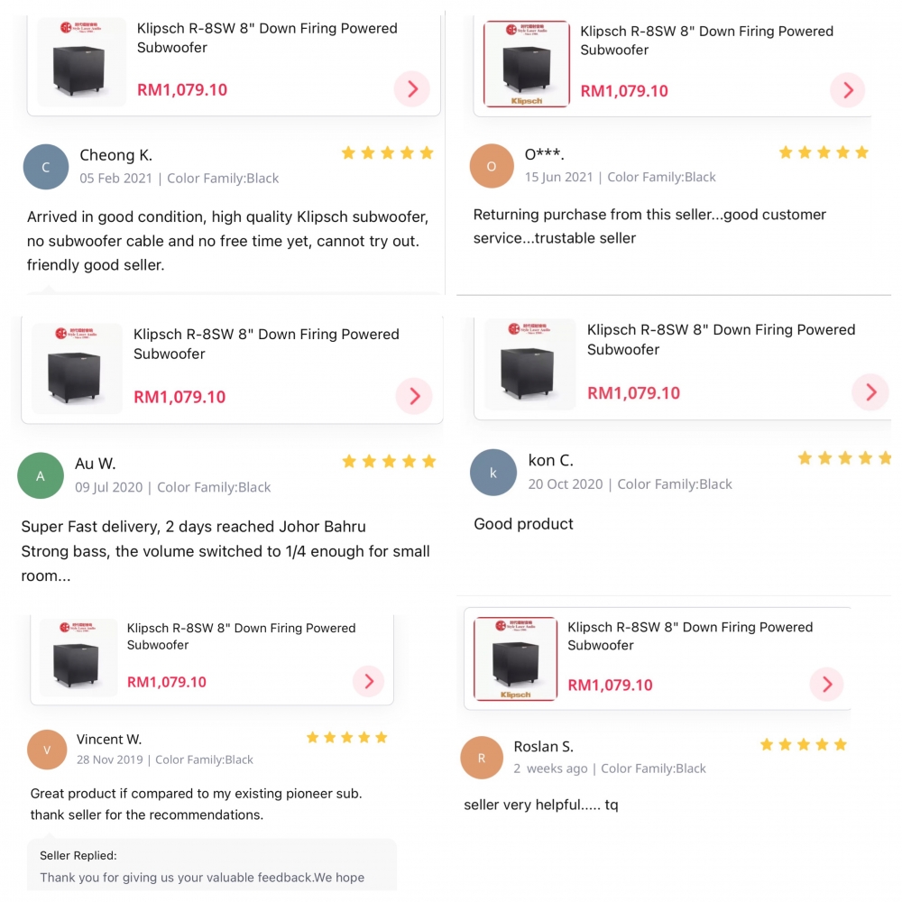This screenshot has width=902, height=902.
Task: Click product title above kon C. review
Action: tap(721, 339)
